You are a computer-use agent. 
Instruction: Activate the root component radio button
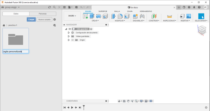coord(91,29)
